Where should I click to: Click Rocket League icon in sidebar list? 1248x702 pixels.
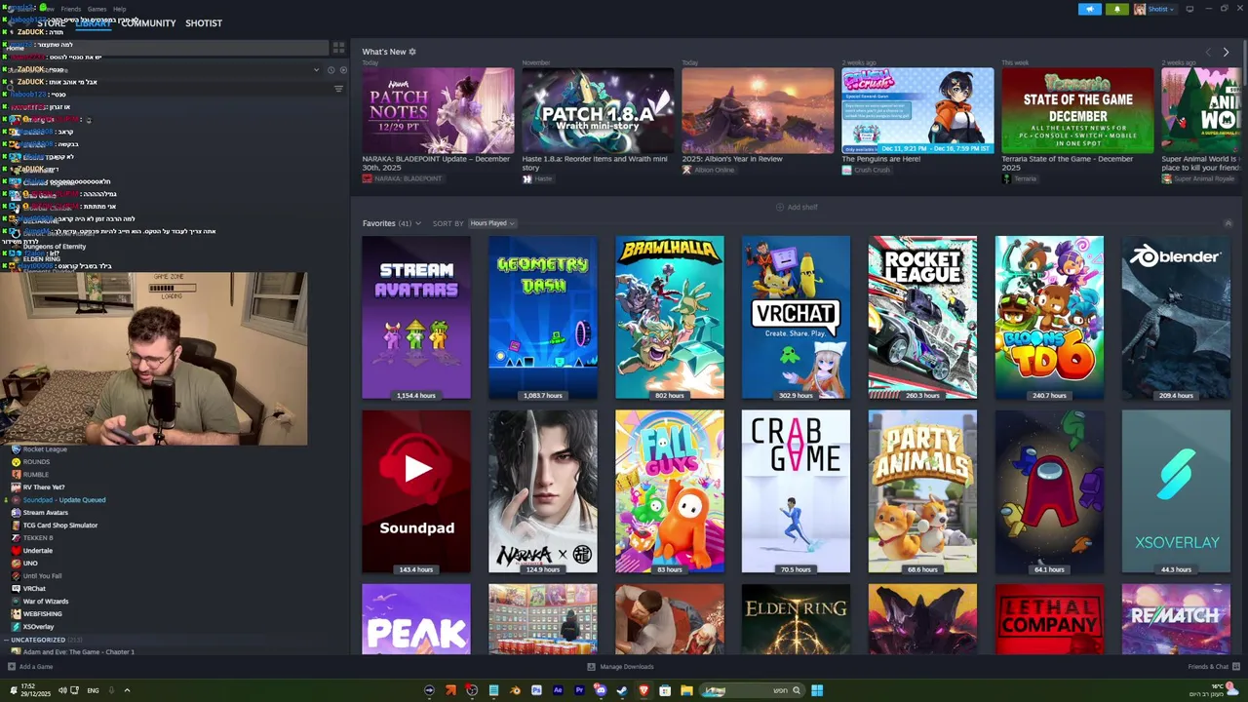coord(16,449)
